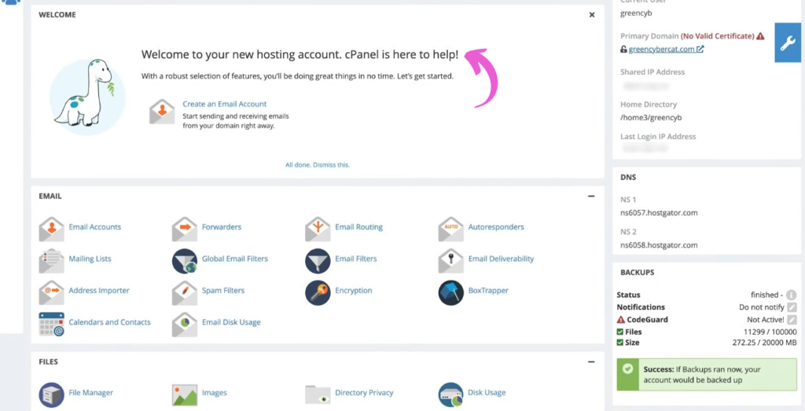Edit CodeGuard setting pencil icon
Screen dimensions: 805x411
coord(792,320)
